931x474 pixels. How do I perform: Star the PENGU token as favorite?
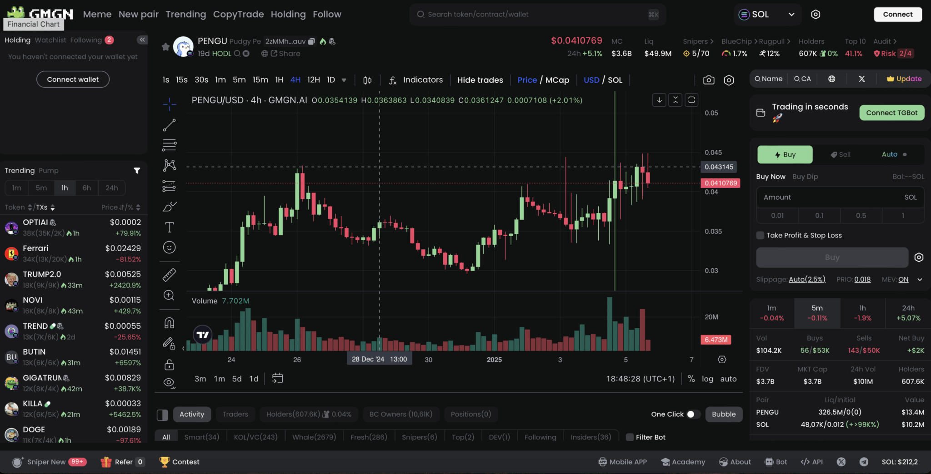(165, 47)
